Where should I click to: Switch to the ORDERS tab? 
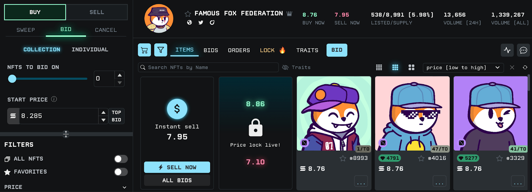pos(239,50)
